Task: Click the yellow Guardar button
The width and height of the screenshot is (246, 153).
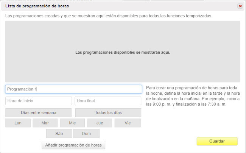Action: point(217,141)
